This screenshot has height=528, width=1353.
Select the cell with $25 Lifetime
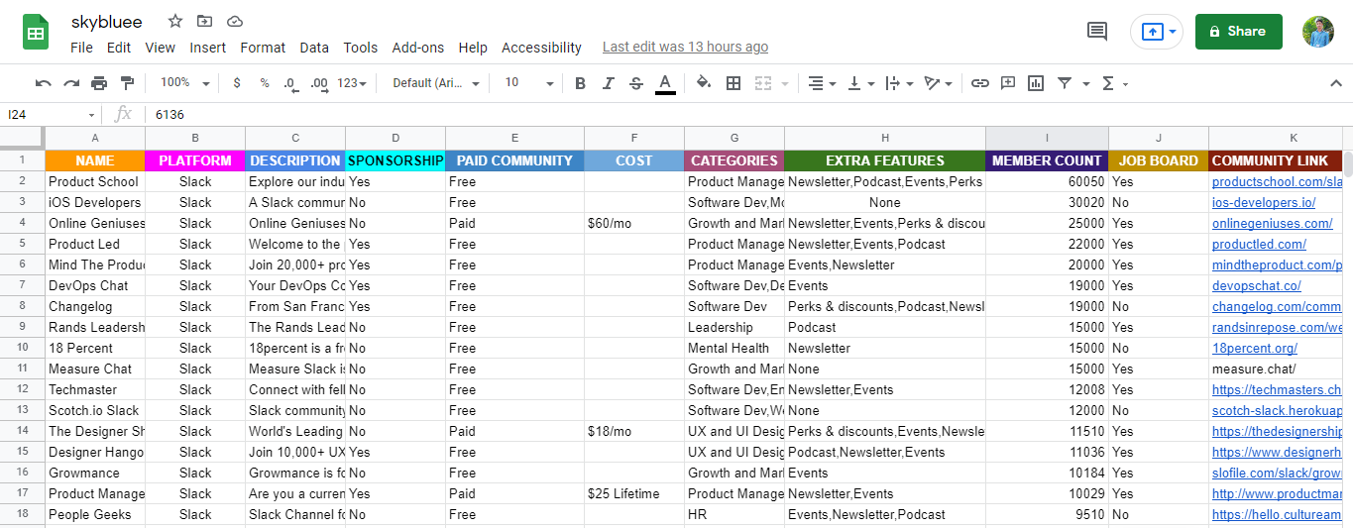(634, 493)
